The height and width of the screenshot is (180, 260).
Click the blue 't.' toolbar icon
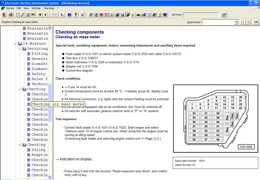click(62, 15)
